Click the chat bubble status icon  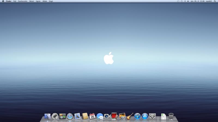[178, 1]
